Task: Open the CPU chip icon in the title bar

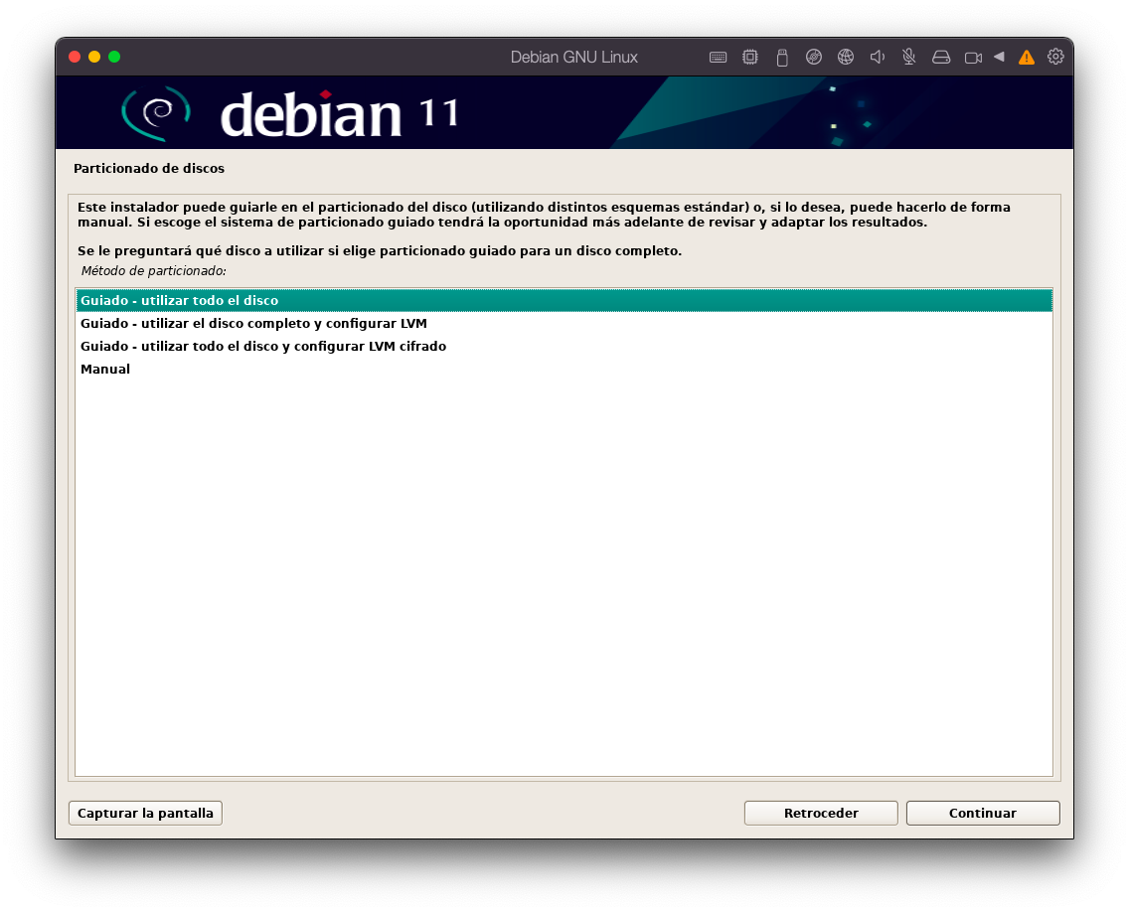Action: pyautogui.click(x=750, y=58)
